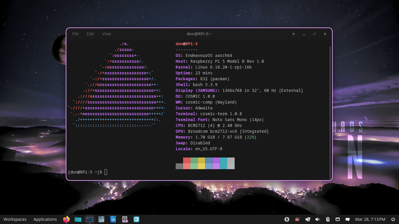Image resolution: width=399 pixels, height=224 pixels.
Task: Click the terminal icon in the dock
Action: [90, 219]
